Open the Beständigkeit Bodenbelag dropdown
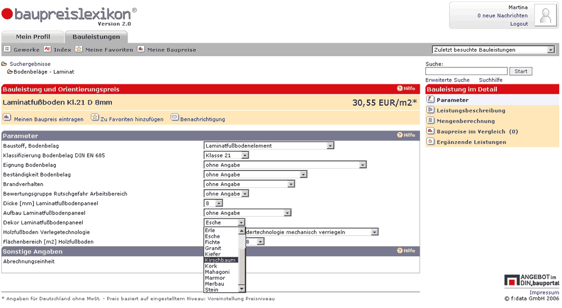The width and height of the screenshot is (562, 308). [x=256, y=175]
